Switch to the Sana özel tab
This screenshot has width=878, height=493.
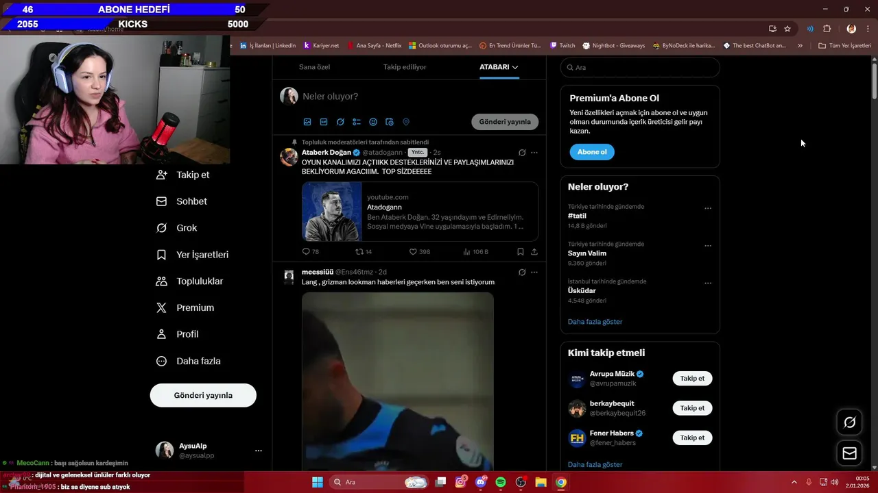315,67
